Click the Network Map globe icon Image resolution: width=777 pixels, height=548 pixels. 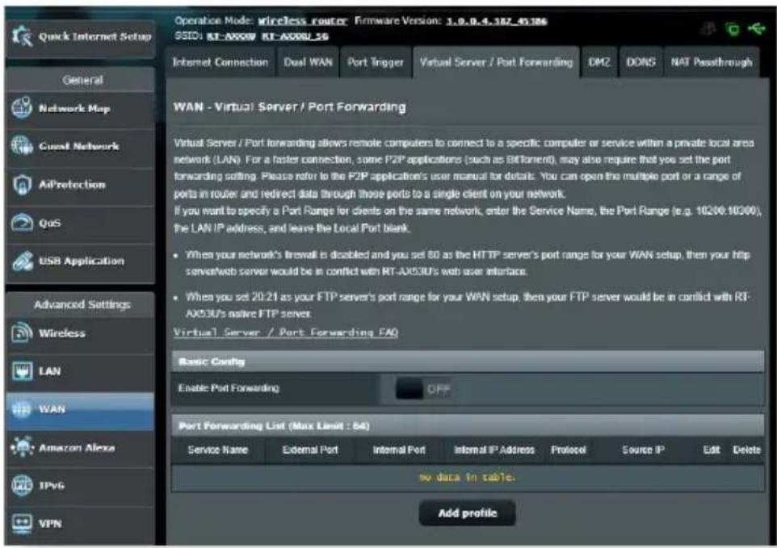coord(21,108)
